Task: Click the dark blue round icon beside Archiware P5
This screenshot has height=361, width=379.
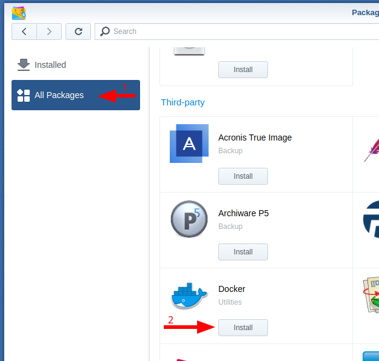Action: tap(371, 220)
